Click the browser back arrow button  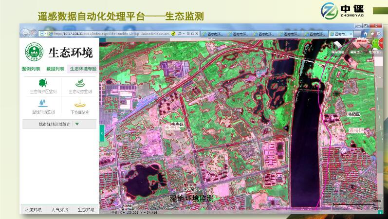[25, 33]
